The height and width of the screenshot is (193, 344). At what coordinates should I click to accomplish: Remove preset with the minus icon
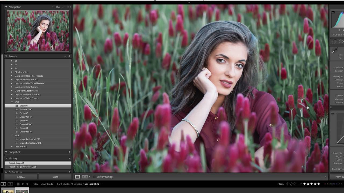click(65, 56)
